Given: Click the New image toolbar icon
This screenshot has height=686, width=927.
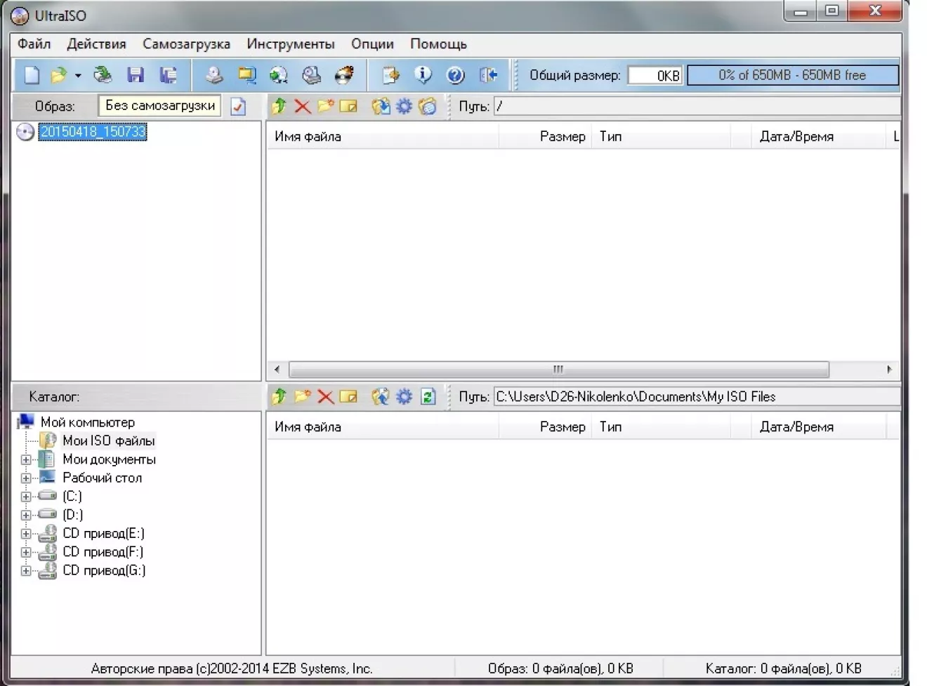Looking at the screenshot, I should 32,75.
